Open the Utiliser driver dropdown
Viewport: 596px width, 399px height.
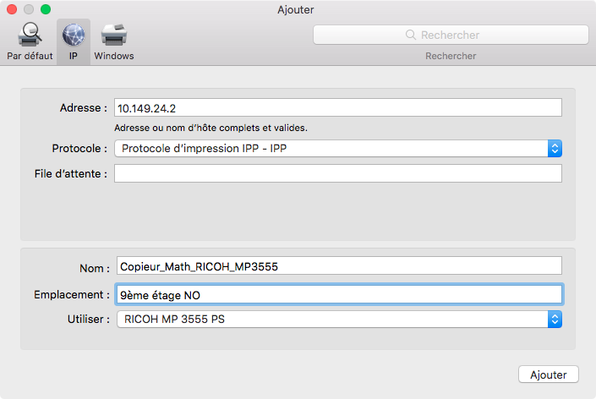coord(339,320)
